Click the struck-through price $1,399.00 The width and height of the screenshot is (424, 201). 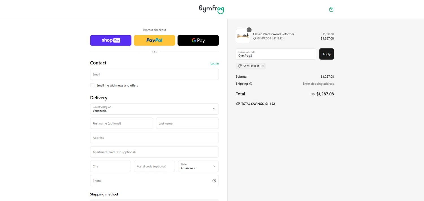click(328, 34)
